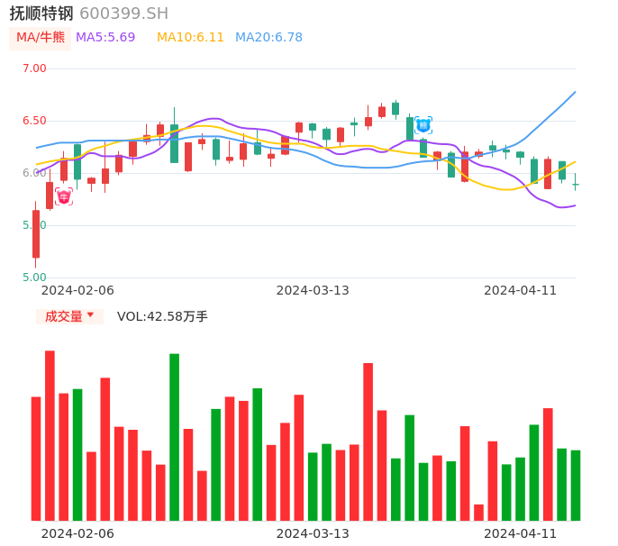Click the 7.00 price axis label
Image resolution: width=618 pixels, height=546 pixels.
tap(34, 68)
